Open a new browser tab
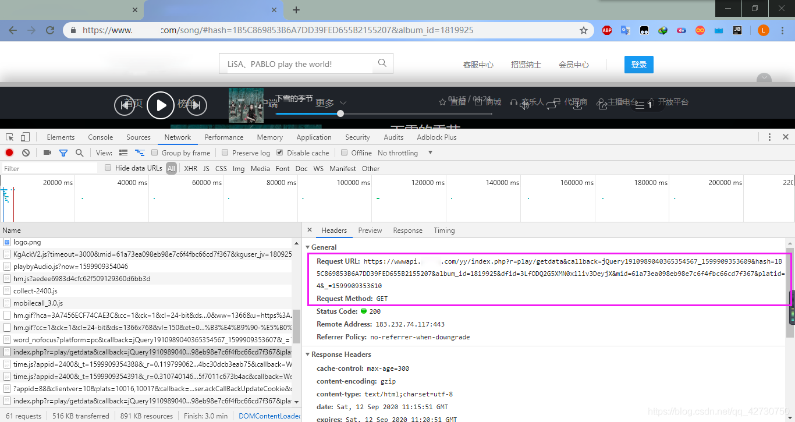Viewport: 795px width, 422px height. click(296, 10)
